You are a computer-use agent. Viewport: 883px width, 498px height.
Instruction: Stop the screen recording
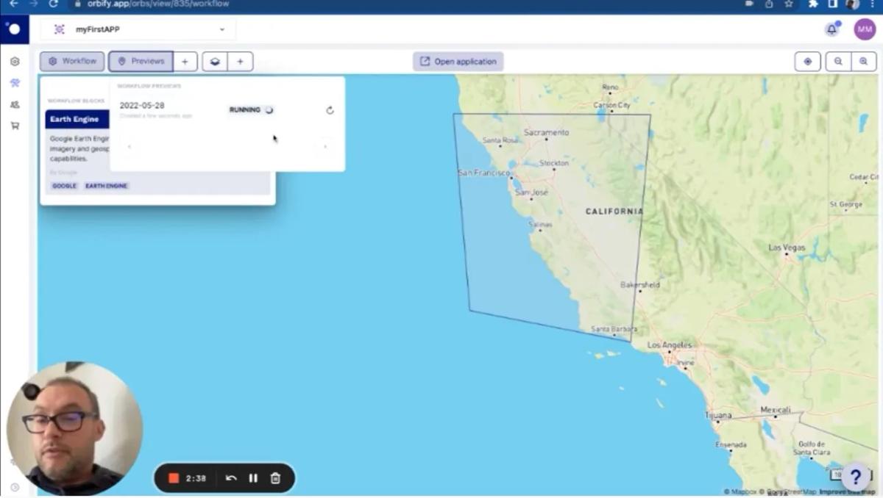tap(174, 478)
